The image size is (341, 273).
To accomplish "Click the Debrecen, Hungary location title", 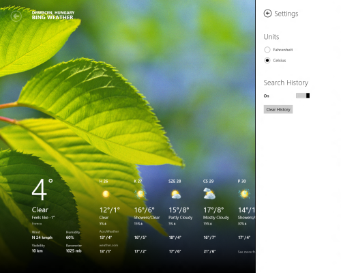I will pos(53,12).
